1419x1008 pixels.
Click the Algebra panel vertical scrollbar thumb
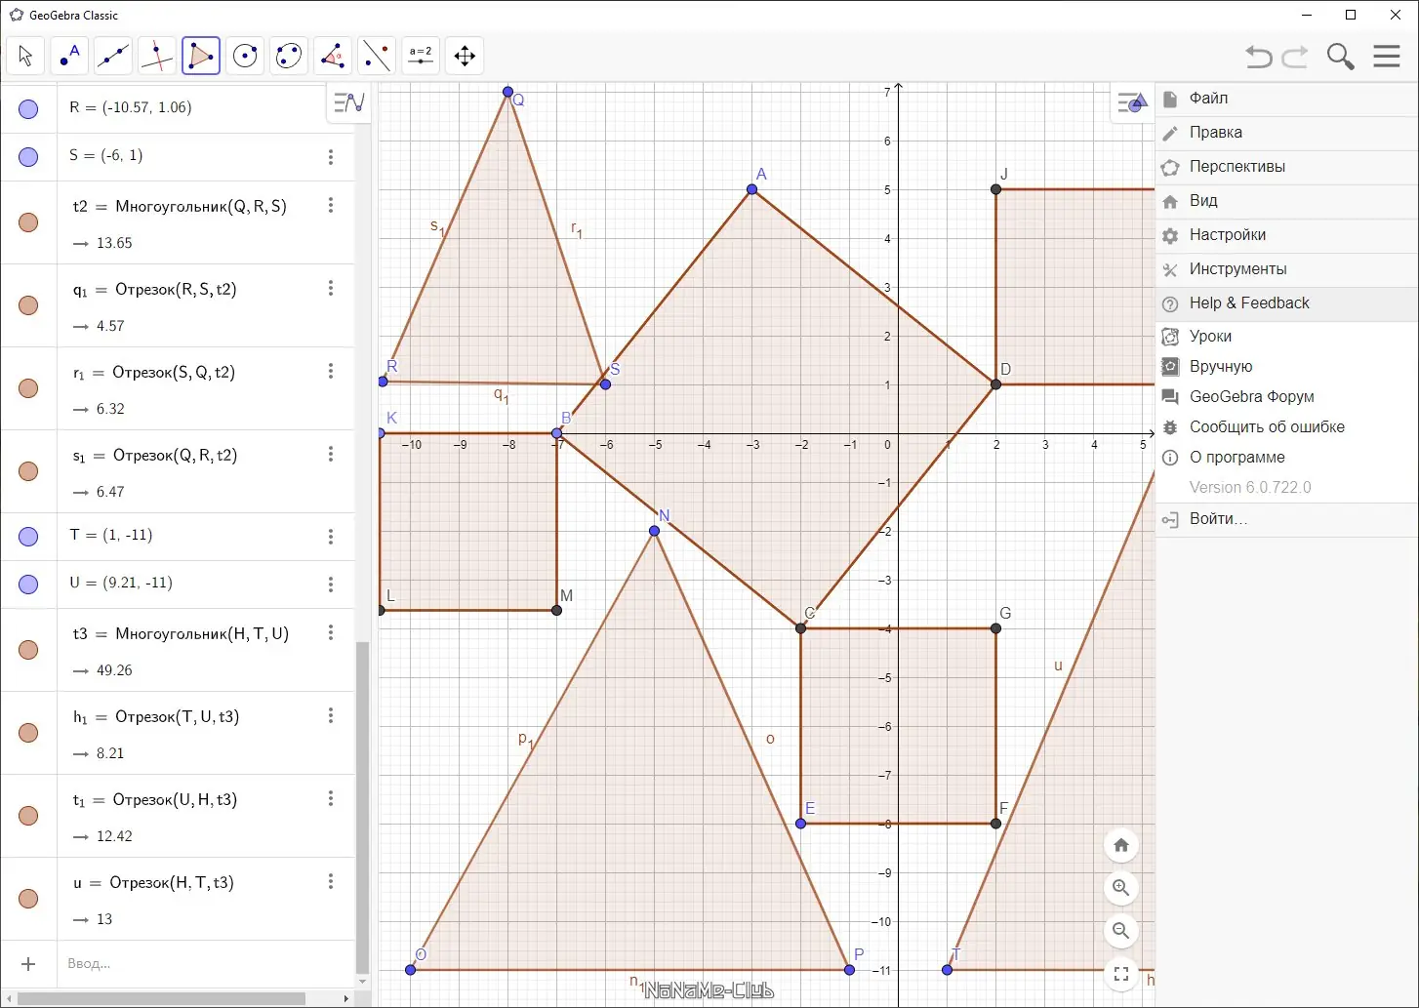point(362,808)
